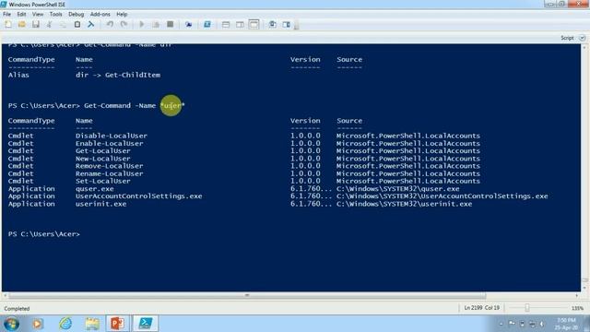Viewport: 590px width, 332px height.
Task: Click the New script toolbar icon
Action: (8, 25)
